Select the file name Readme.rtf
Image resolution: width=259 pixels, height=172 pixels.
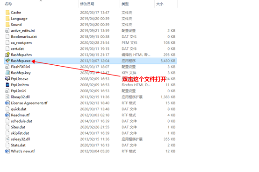[20, 115]
